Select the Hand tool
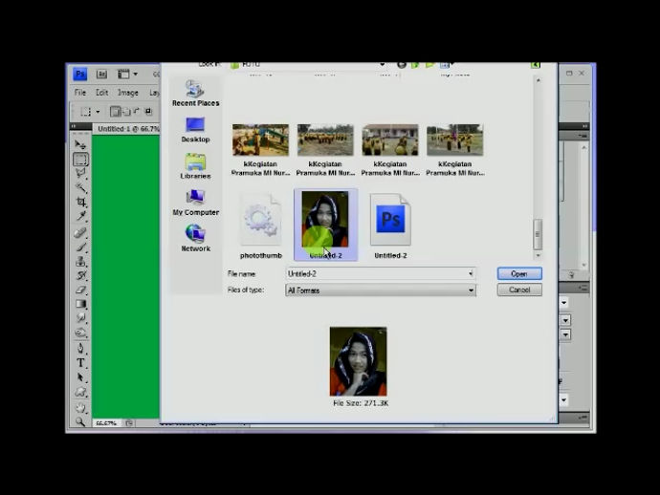 point(80,407)
